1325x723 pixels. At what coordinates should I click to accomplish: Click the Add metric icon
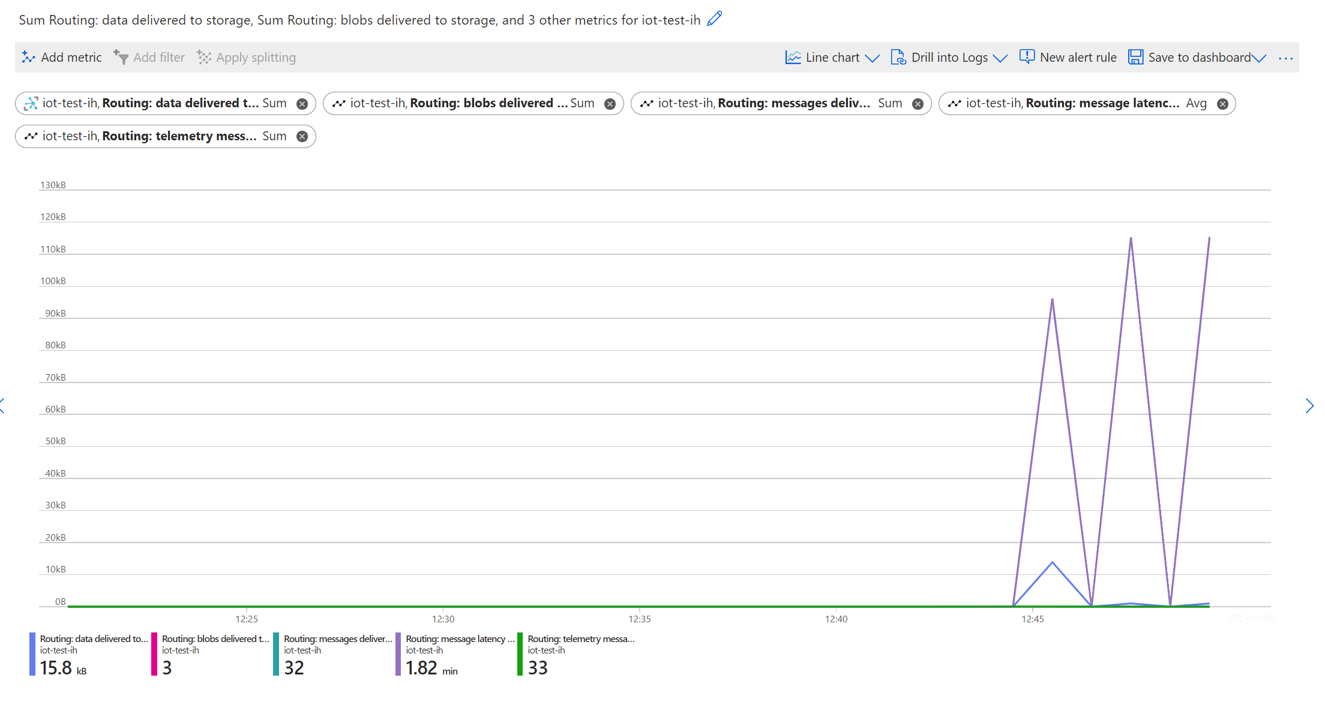pos(28,58)
